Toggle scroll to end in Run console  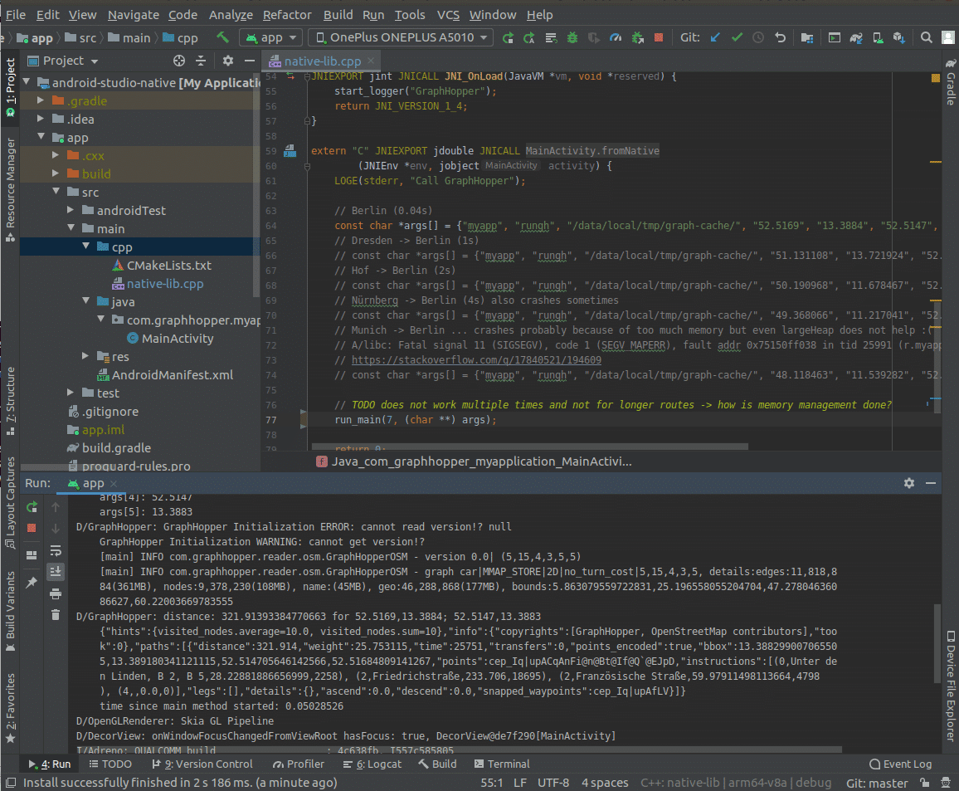[x=56, y=572]
